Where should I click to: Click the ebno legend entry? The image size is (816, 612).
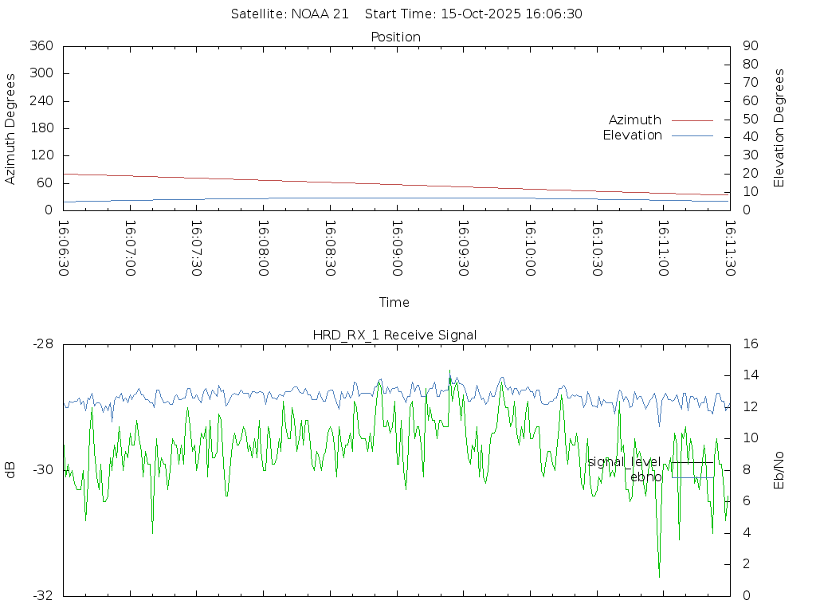pyautogui.click(x=645, y=477)
